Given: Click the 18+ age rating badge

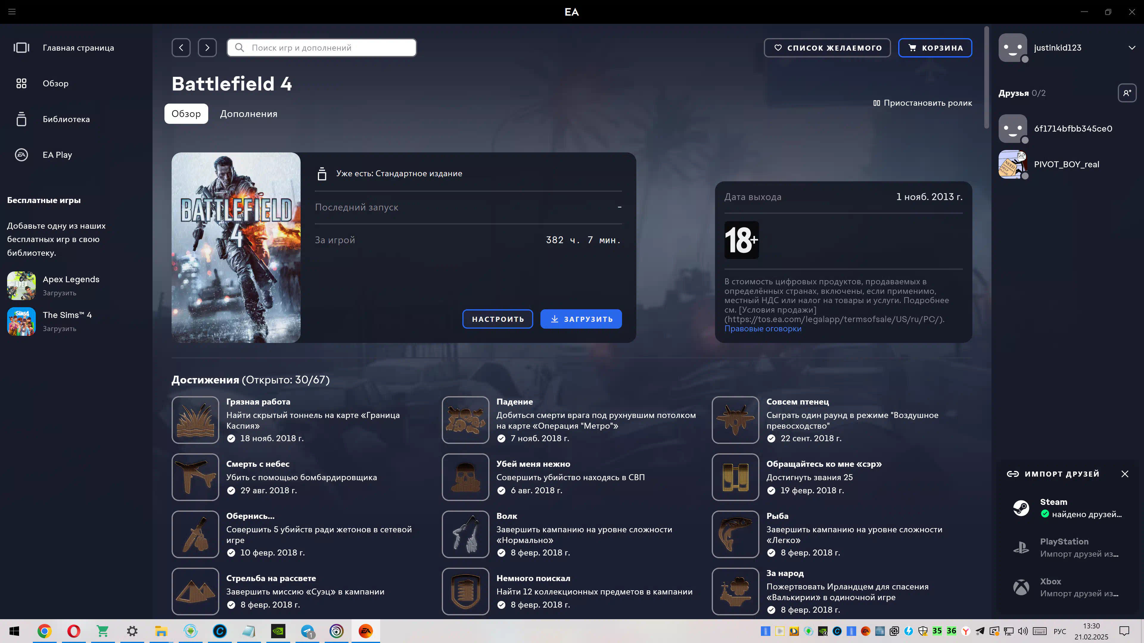Looking at the screenshot, I should tap(742, 240).
